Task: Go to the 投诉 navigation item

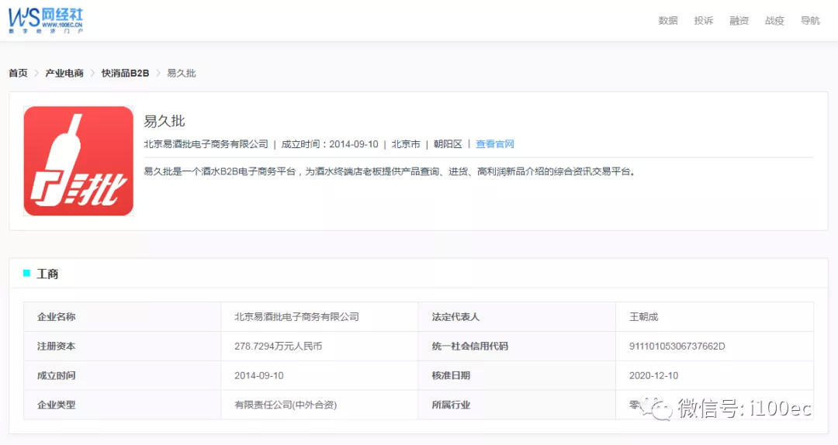Action: 703,21
